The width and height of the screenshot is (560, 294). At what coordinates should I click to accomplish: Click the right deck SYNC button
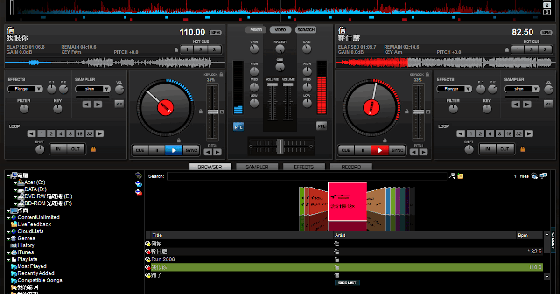(x=397, y=150)
